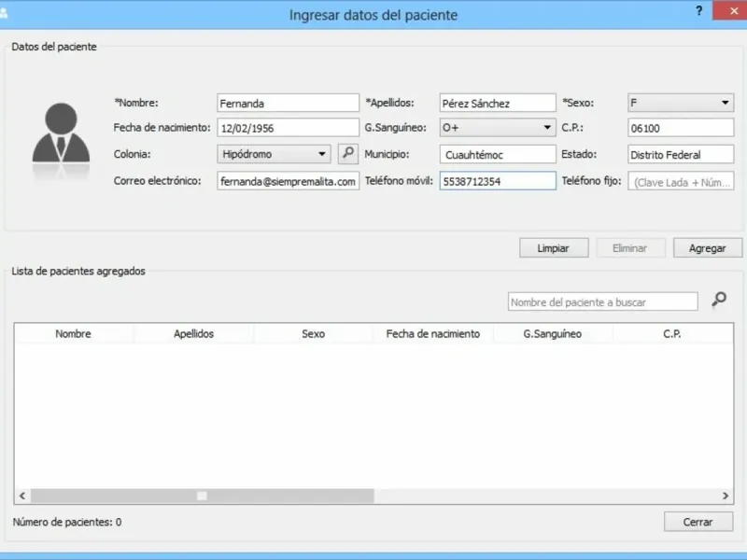This screenshot has height=560, width=747.
Task: Click the patient list search magnifier icon
Action: point(719,300)
